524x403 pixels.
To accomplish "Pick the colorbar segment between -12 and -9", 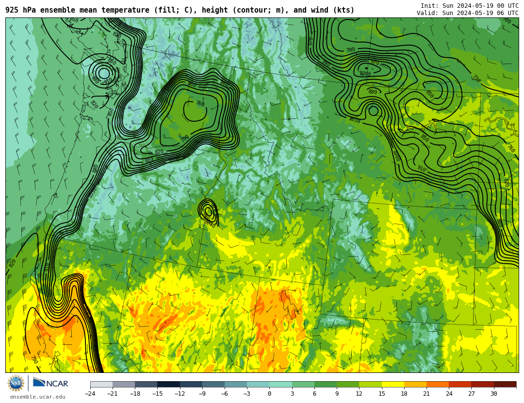I will (191, 384).
